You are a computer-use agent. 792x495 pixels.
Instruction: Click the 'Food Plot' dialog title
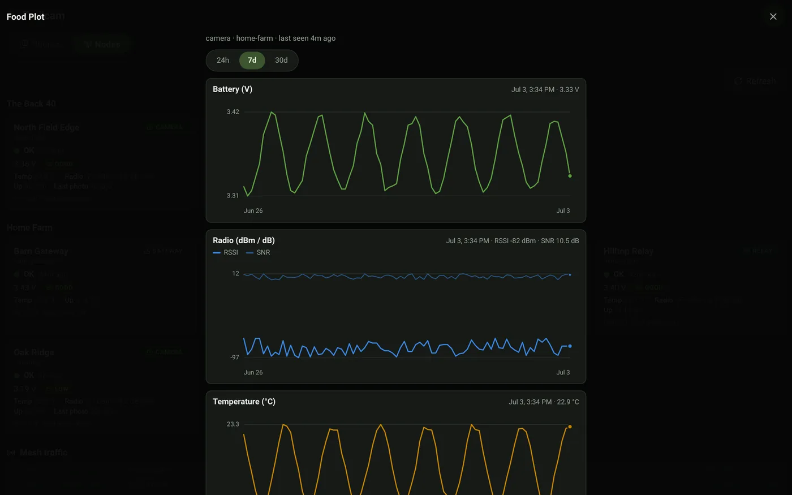25,17
